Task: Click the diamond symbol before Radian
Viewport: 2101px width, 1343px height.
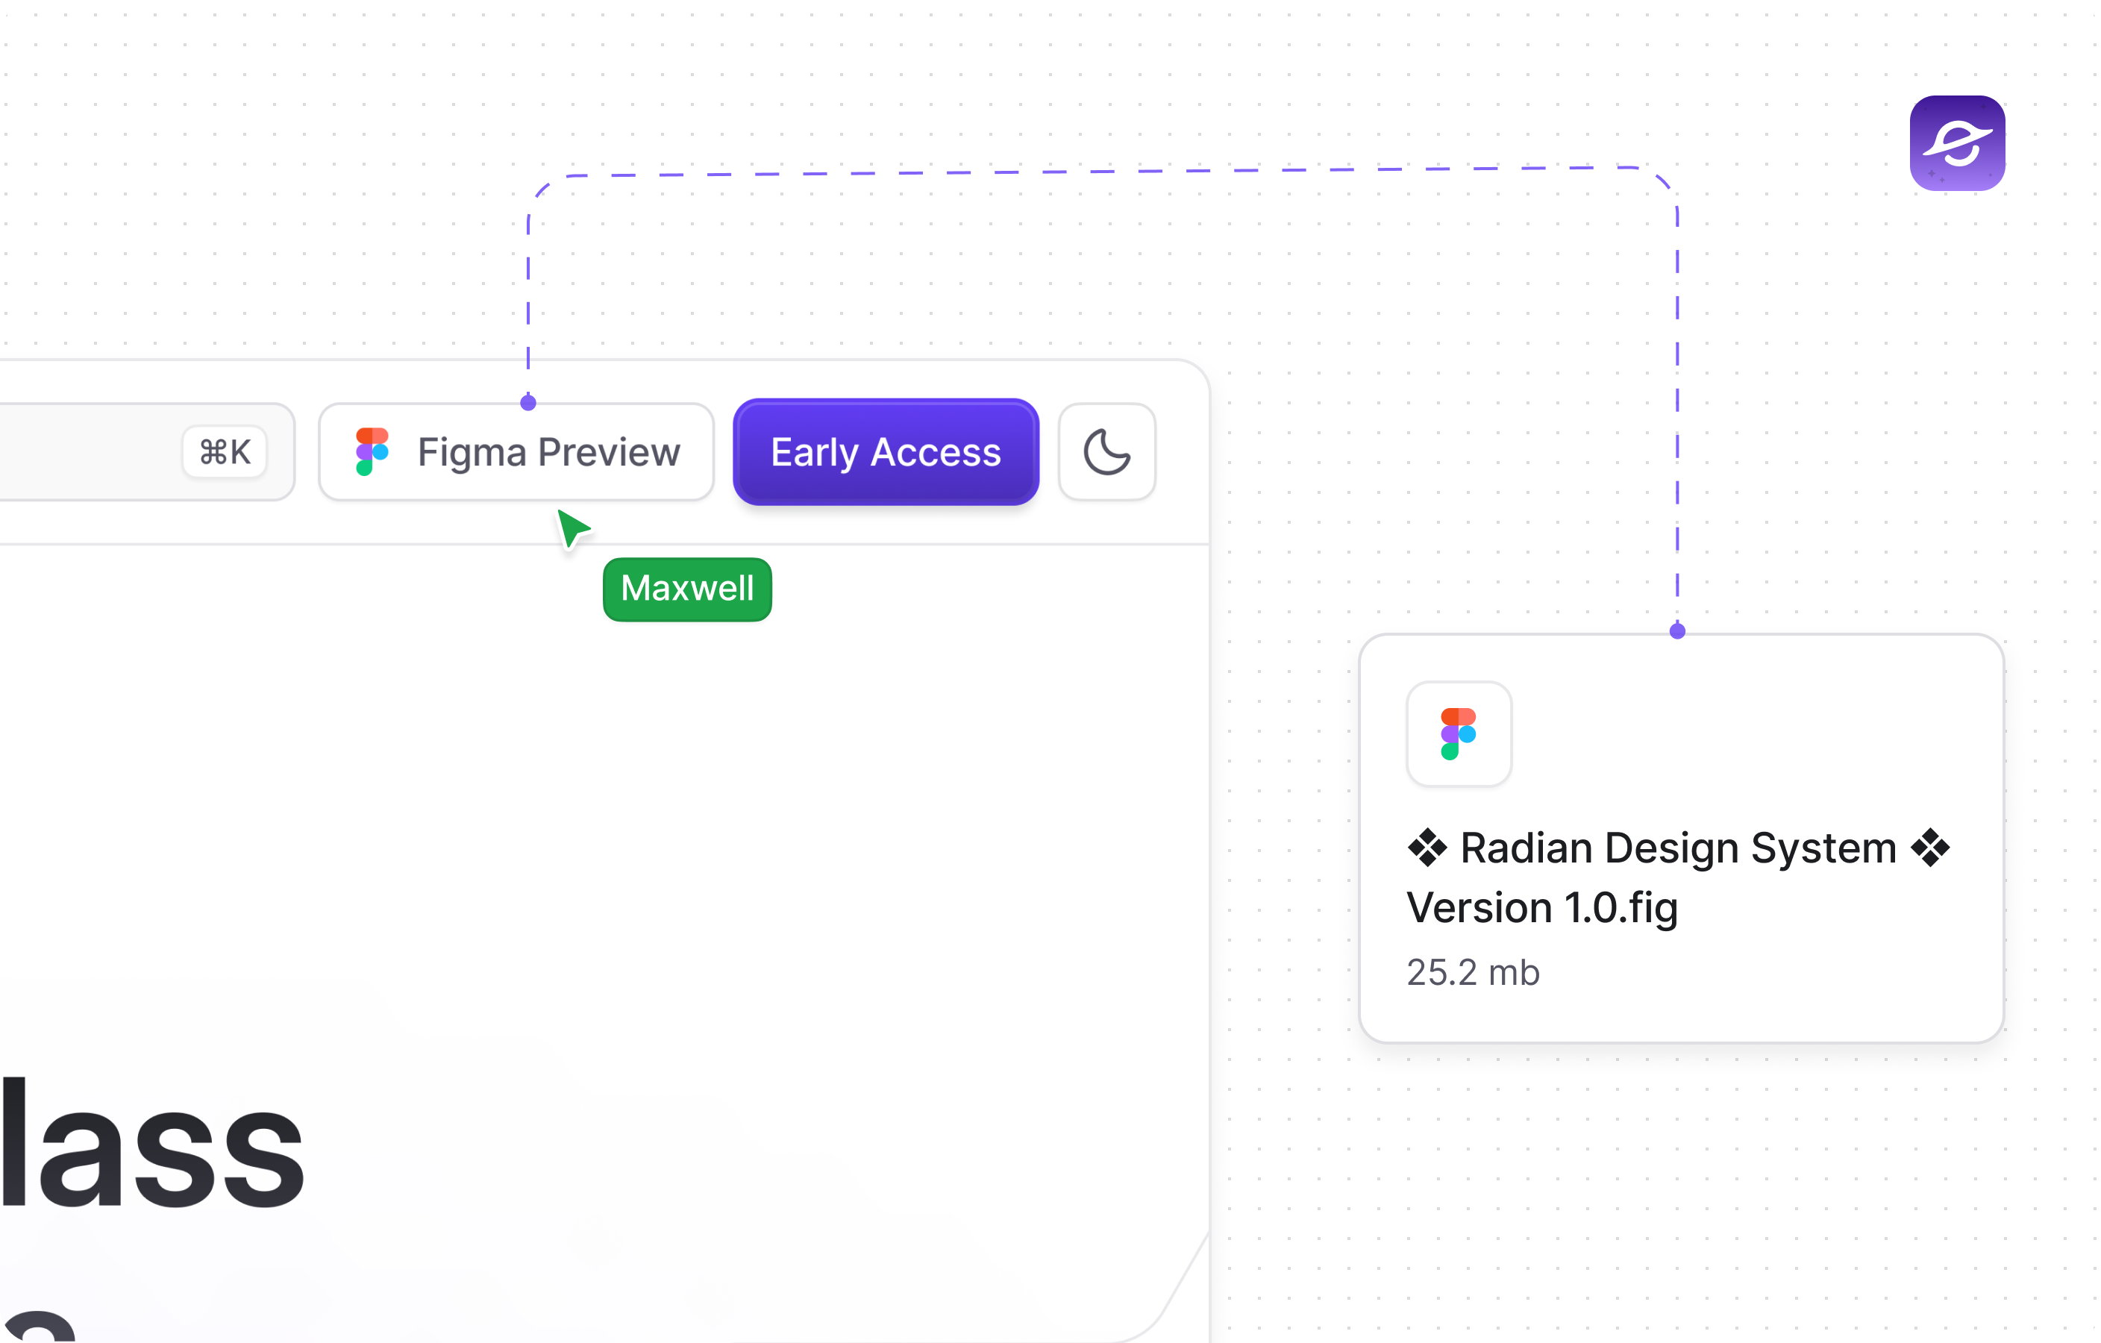Action: click(x=1427, y=848)
